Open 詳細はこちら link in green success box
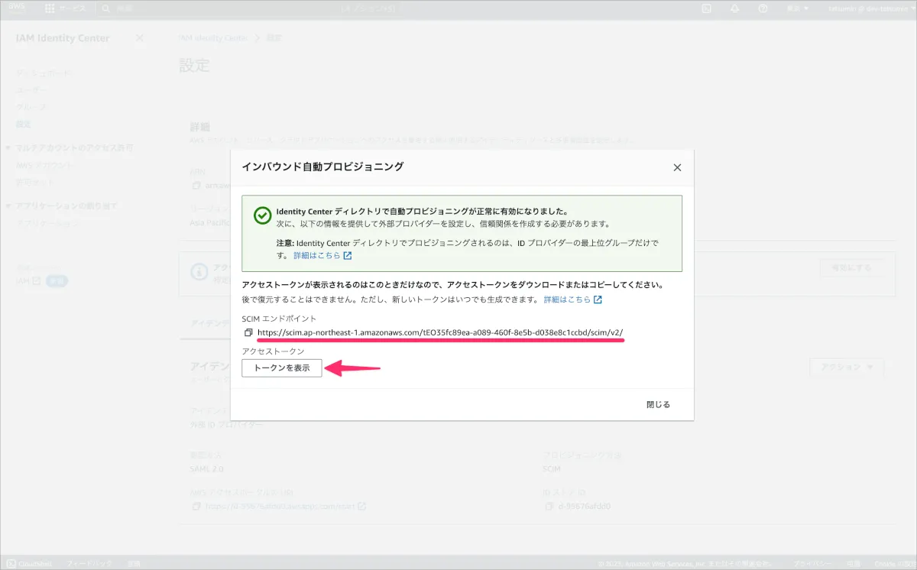 coord(322,255)
